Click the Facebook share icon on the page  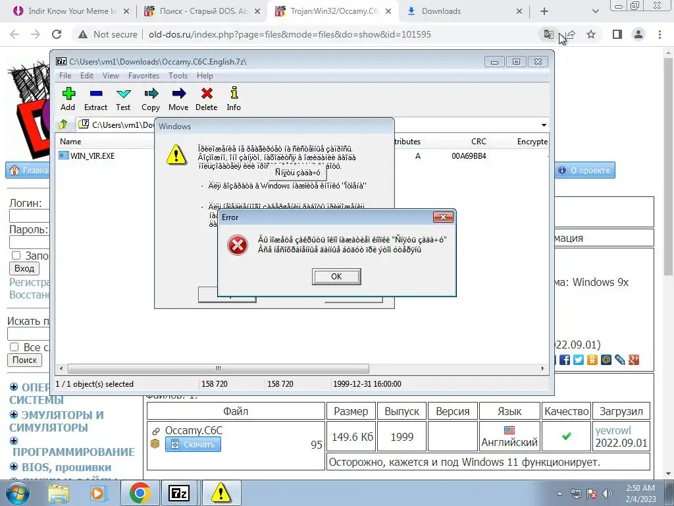[564, 360]
